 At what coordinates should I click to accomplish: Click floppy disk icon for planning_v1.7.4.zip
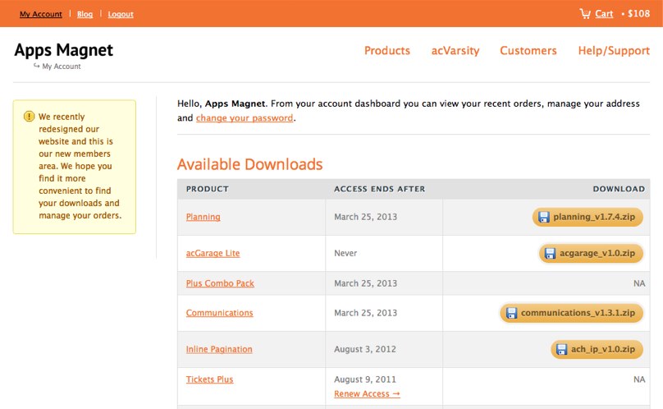543,217
